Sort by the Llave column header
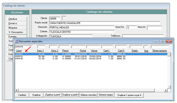 point(19,51)
